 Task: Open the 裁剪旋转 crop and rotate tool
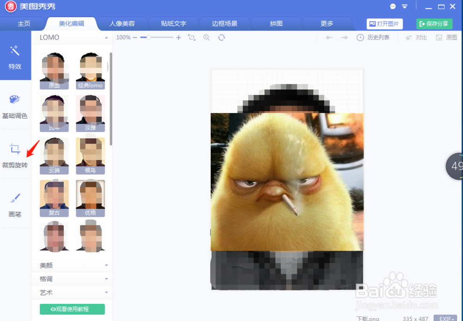point(15,156)
